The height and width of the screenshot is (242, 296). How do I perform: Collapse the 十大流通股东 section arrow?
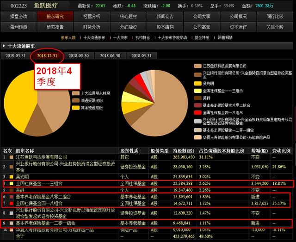4,46
